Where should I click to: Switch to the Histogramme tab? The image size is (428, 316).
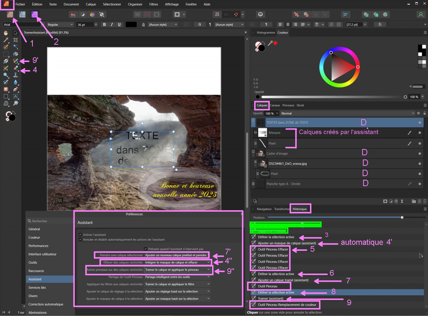[266, 32]
